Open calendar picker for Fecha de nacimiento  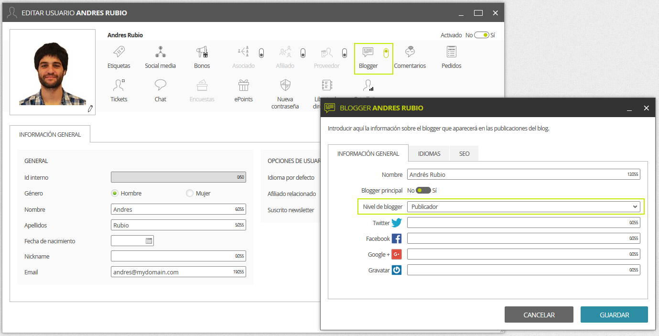[149, 241]
